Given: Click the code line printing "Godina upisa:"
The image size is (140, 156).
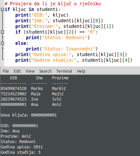Looking at the screenshot, I should [71, 54].
